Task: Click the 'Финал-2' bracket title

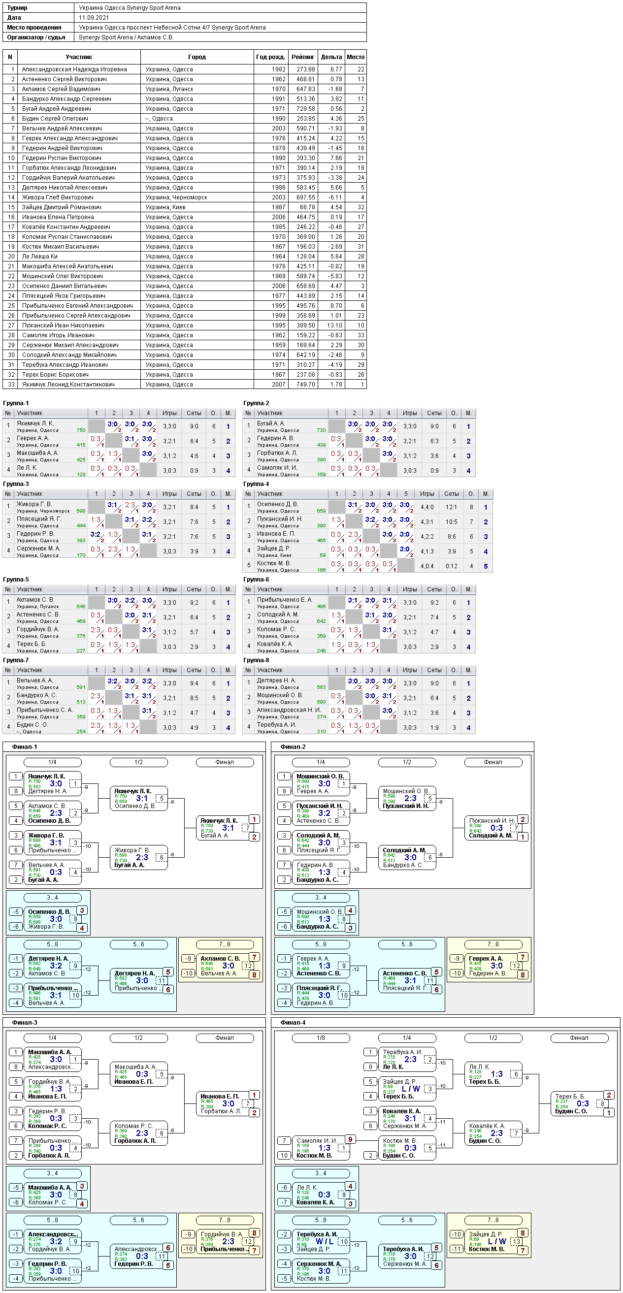Action: click(293, 747)
